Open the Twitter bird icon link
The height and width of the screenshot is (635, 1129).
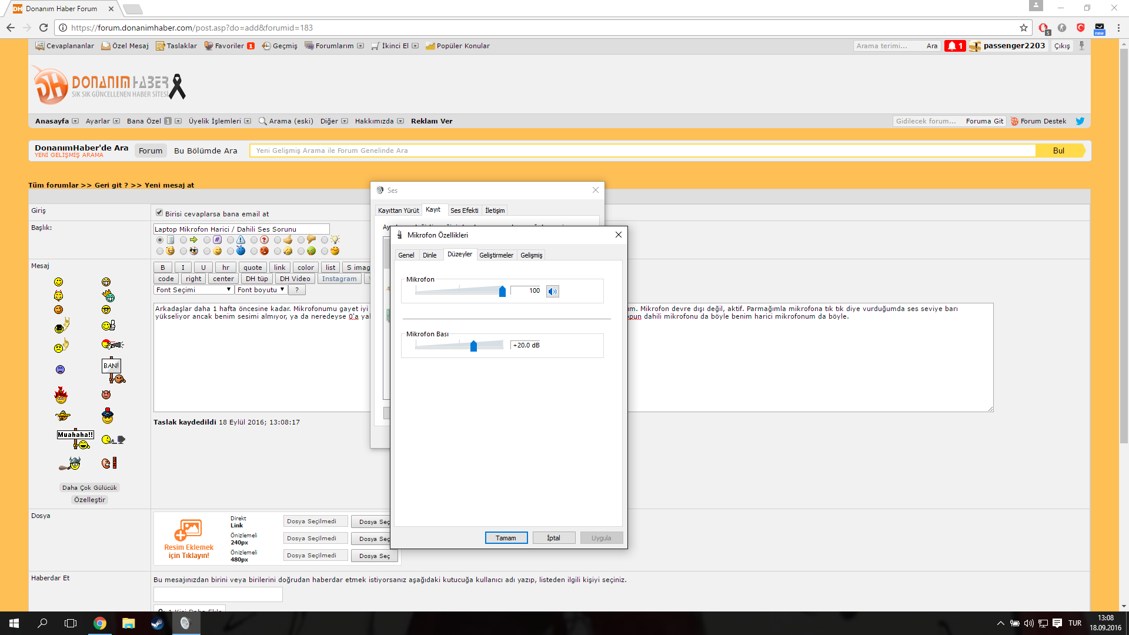coord(1080,121)
